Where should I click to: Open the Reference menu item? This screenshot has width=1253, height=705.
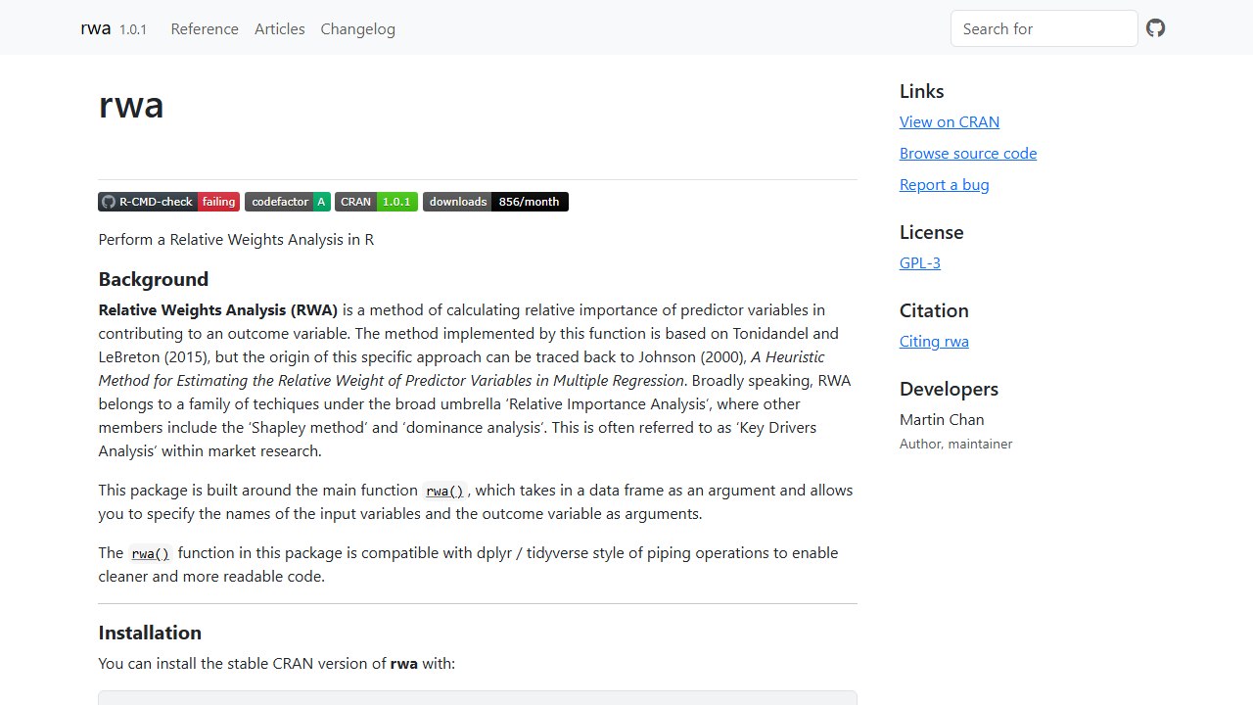click(205, 28)
